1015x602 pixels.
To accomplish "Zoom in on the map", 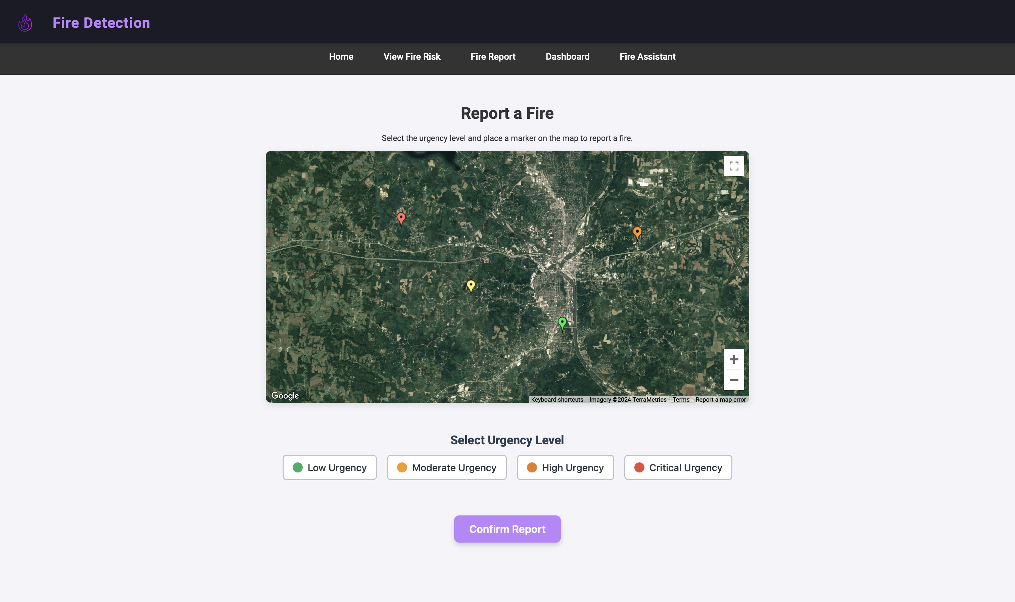I will [733, 359].
